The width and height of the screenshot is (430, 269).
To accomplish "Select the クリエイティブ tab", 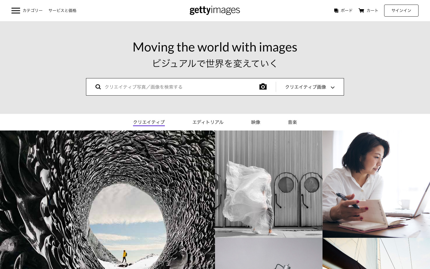I will tap(149, 122).
